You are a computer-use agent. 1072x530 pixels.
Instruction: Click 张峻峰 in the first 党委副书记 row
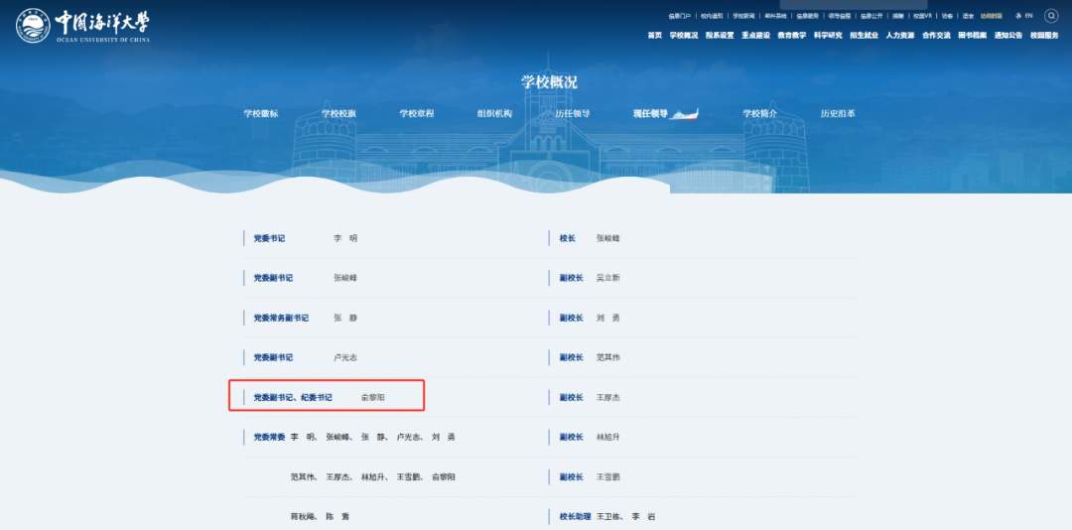345,278
